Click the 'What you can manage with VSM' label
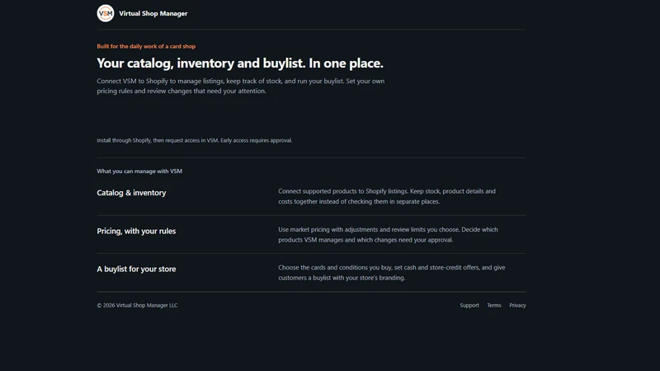Viewport: 660px width, 371px height. tap(139, 171)
